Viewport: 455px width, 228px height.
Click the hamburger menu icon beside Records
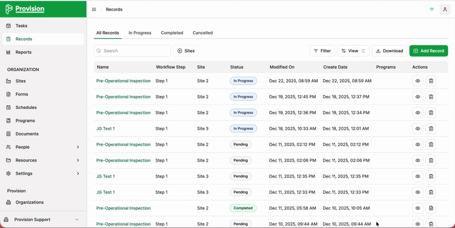tap(94, 10)
